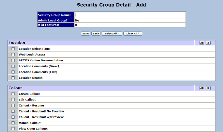Enable the Location Select Page checkbox
223x132 pixels.
coord(13,49)
